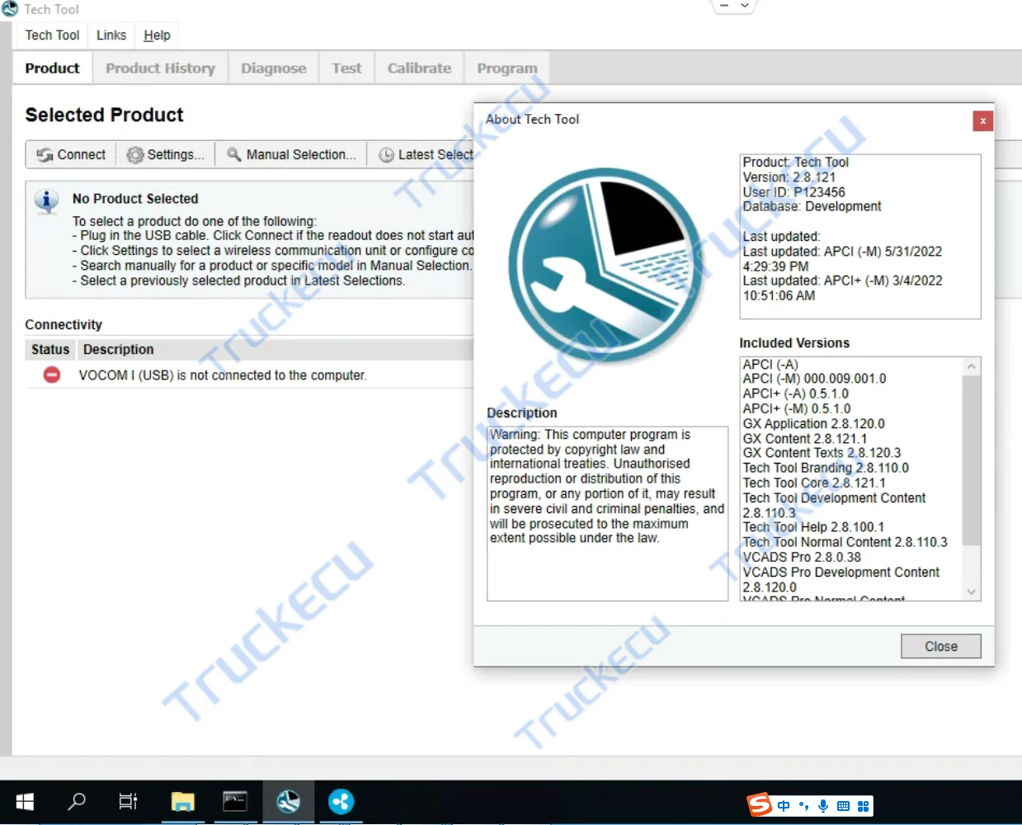Open Task View on the taskbar
Image resolution: width=1022 pixels, height=825 pixels.
click(128, 802)
